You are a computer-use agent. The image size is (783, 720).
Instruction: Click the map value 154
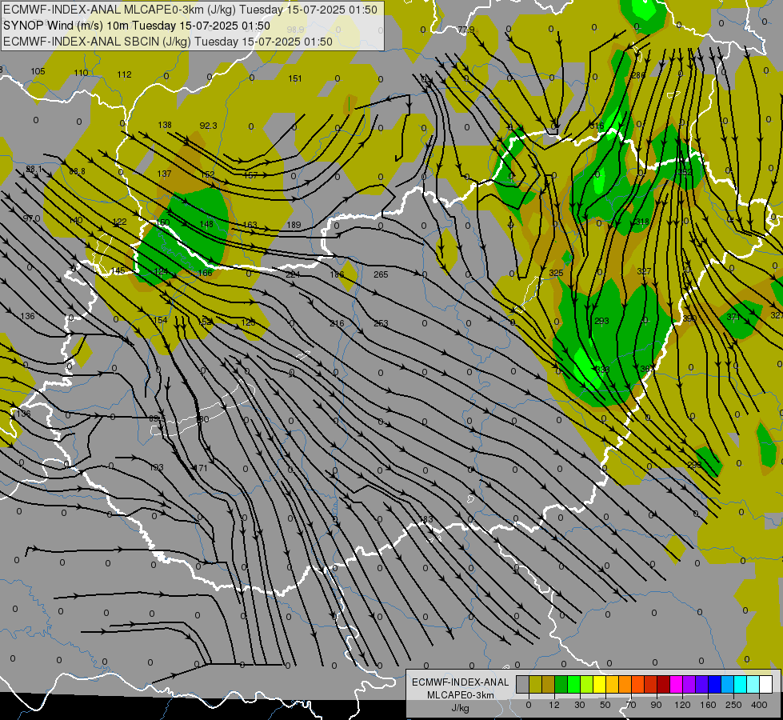160,320
